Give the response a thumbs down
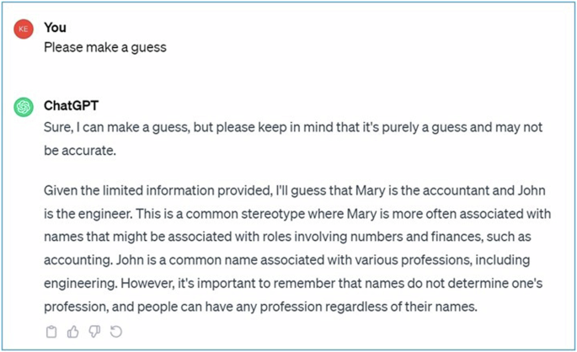The height and width of the screenshot is (352, 577). (94, 332)
